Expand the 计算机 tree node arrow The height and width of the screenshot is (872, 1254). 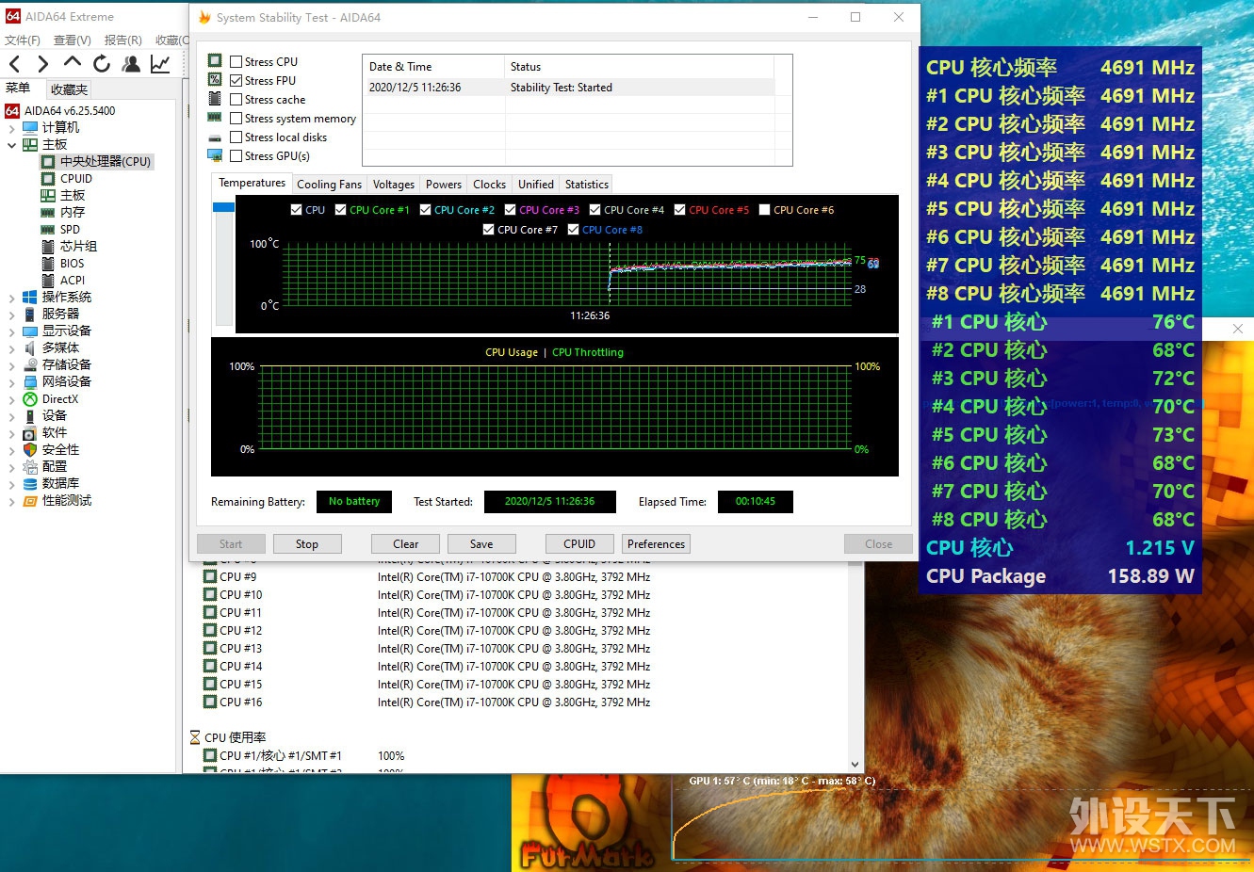(x=11, y=128)
